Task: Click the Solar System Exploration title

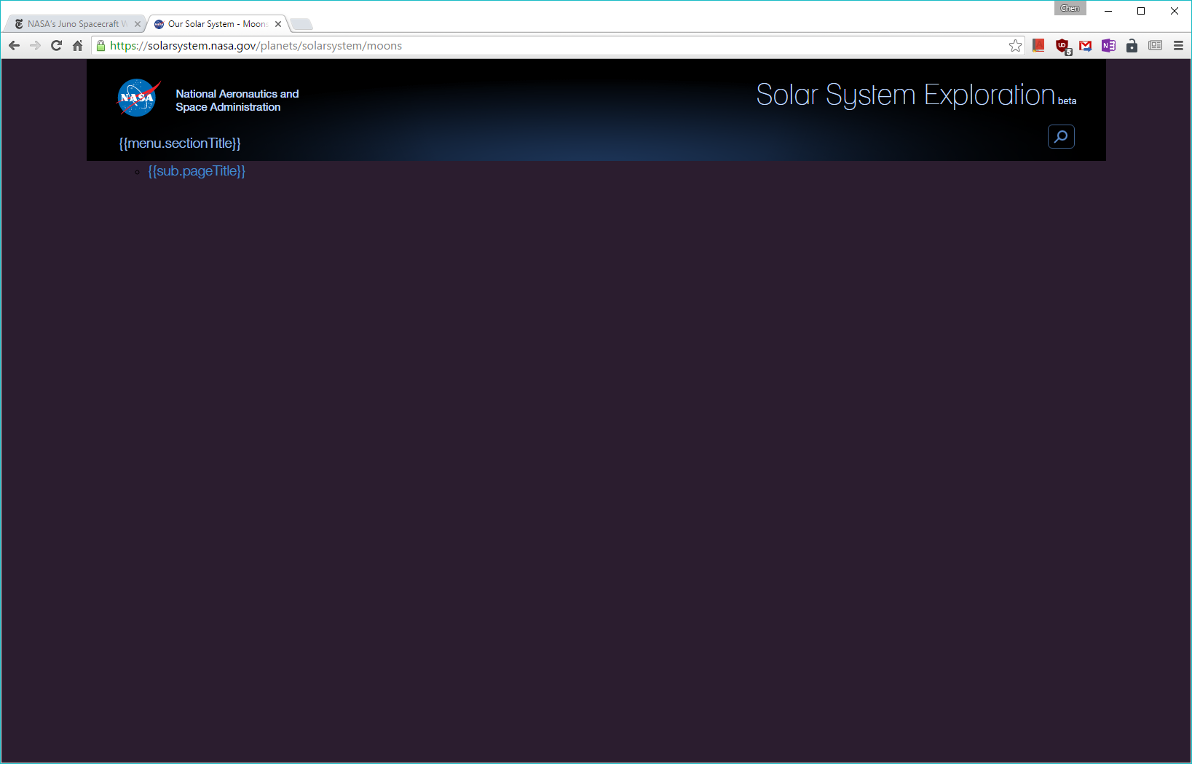Action: (905, 95)
